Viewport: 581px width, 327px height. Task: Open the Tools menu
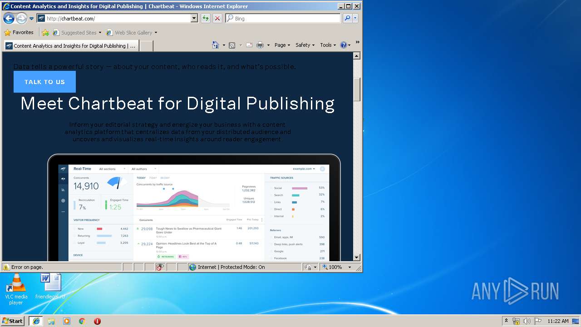point(328,45)
